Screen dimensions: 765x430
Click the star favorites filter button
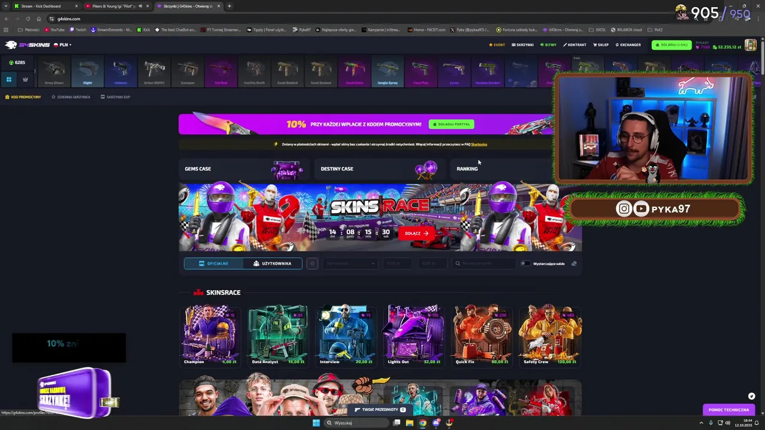point(312,263)
